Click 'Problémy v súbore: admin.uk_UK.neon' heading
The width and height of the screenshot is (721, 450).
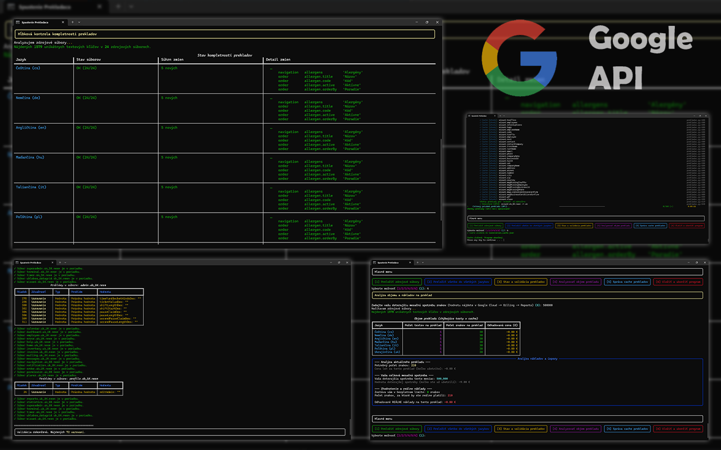(x=79, y=285)
